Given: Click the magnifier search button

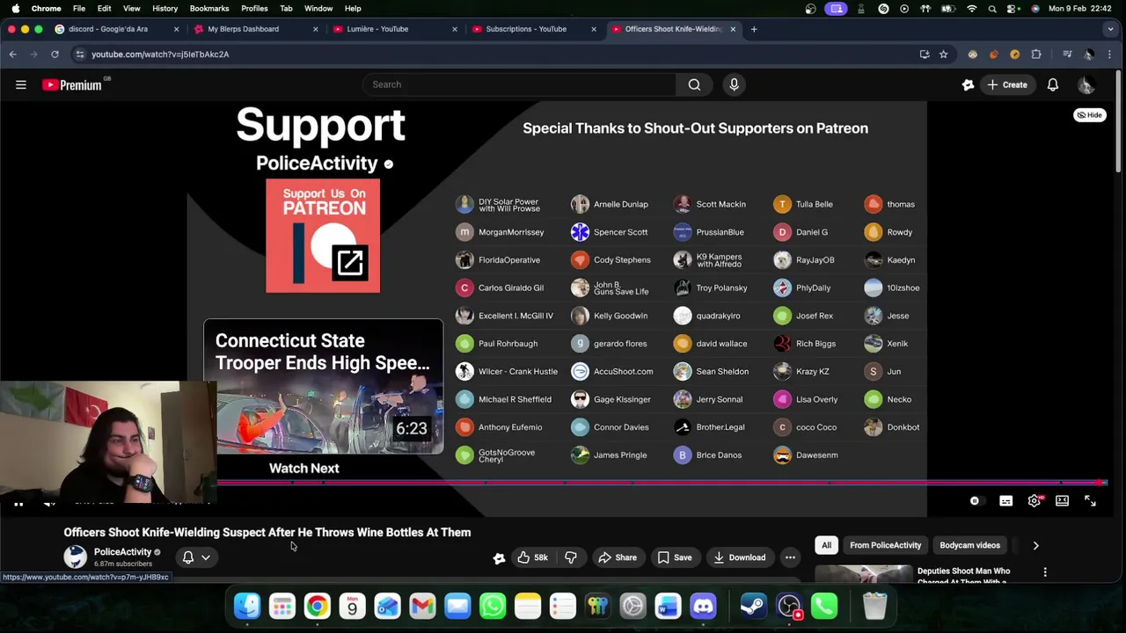Looking at the screenshot, I should click(x=694, y=84).
